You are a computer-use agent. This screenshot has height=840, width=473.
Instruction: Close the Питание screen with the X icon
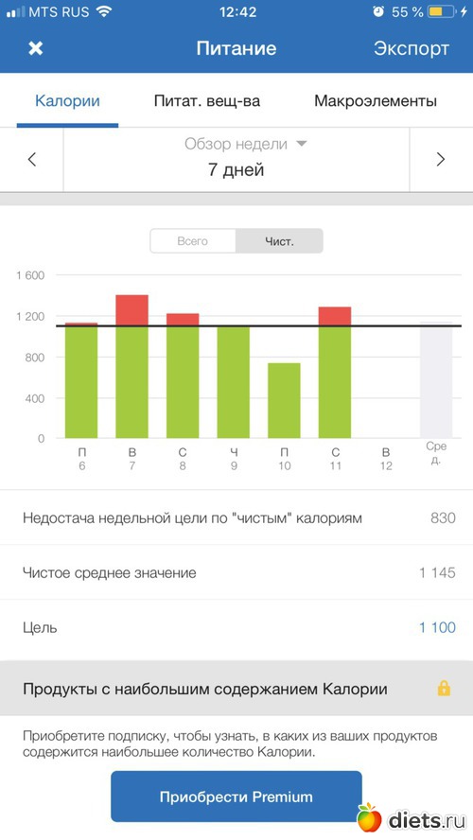(35, 49)
